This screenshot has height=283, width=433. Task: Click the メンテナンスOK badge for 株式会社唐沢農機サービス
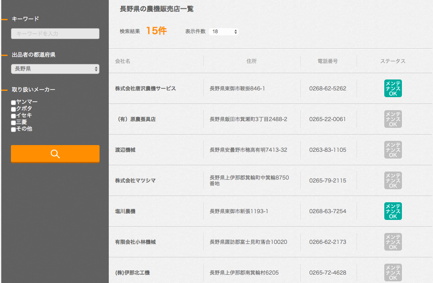coord(393,88)
